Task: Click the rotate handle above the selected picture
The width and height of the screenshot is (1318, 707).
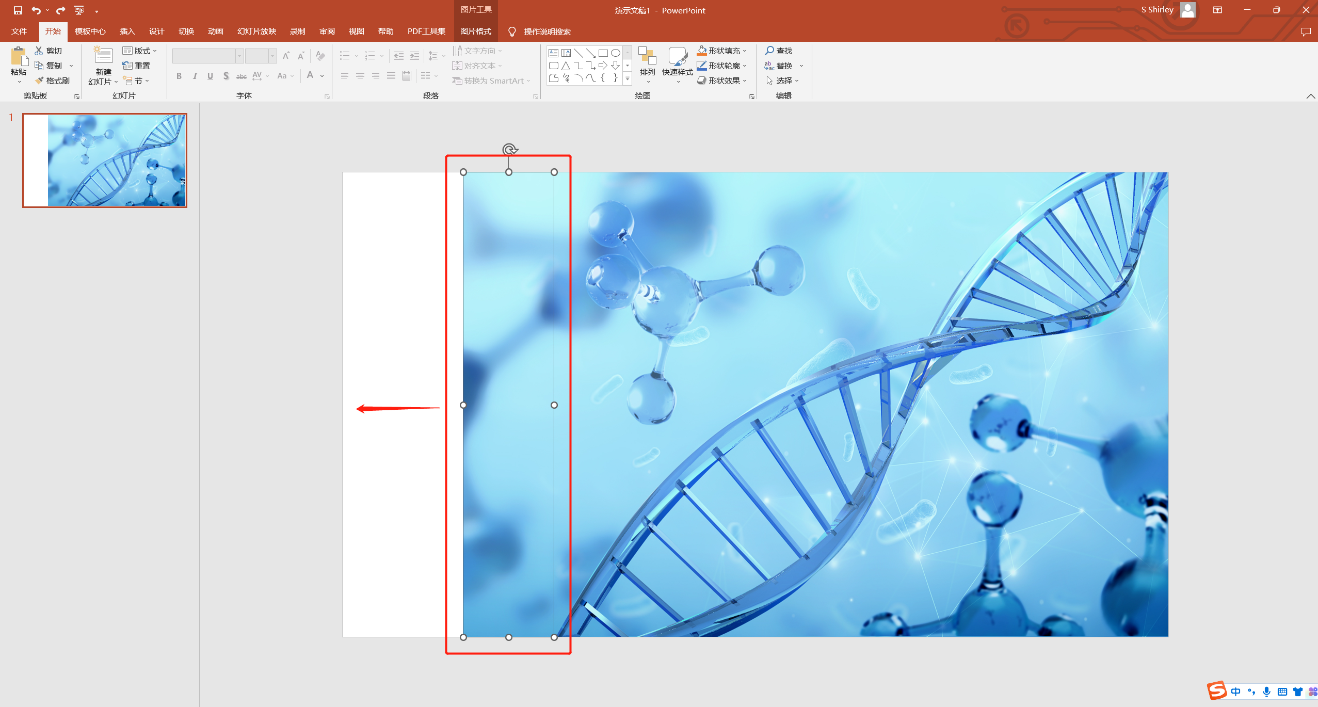Action: click(x=509, y=150)
